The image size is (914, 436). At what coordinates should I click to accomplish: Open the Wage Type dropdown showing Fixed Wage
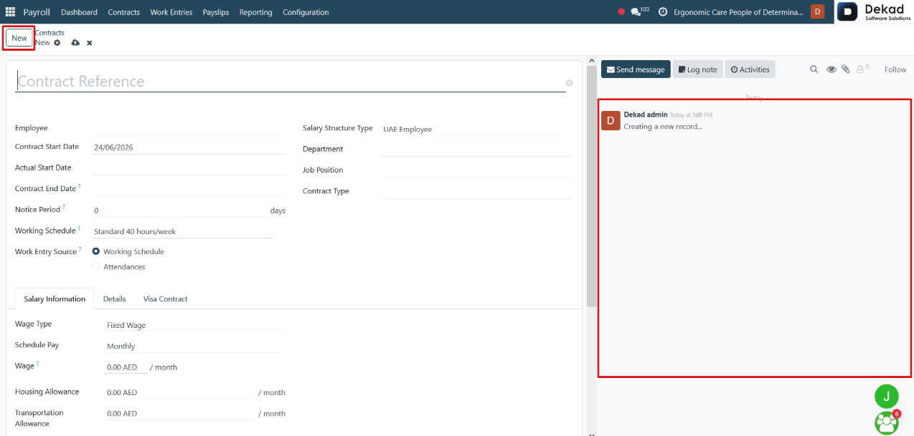tap(195, 325)
